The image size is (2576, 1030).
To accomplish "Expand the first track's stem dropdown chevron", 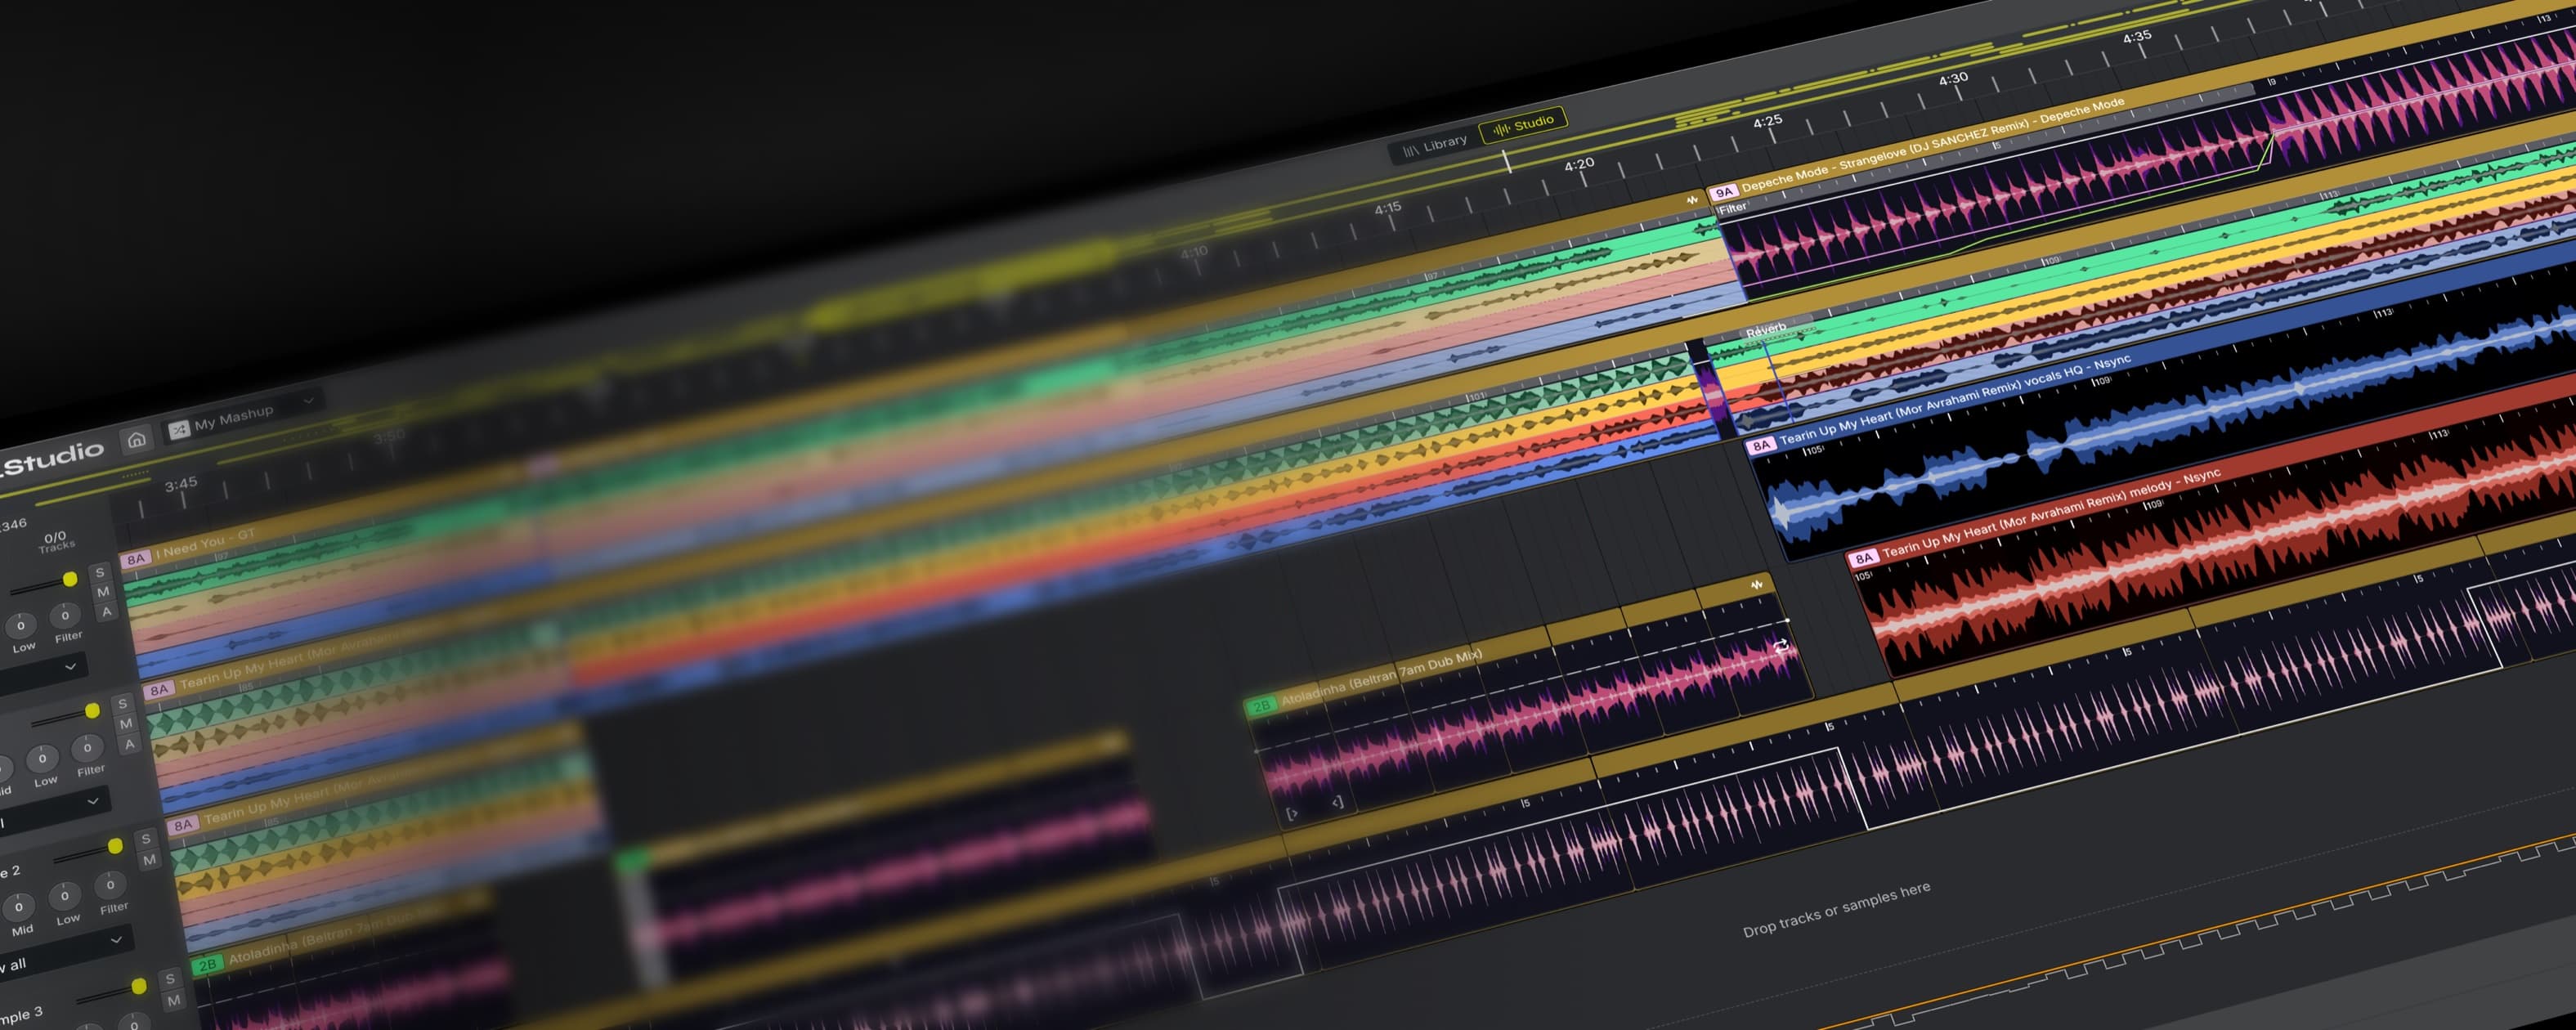I will (70, 667).
